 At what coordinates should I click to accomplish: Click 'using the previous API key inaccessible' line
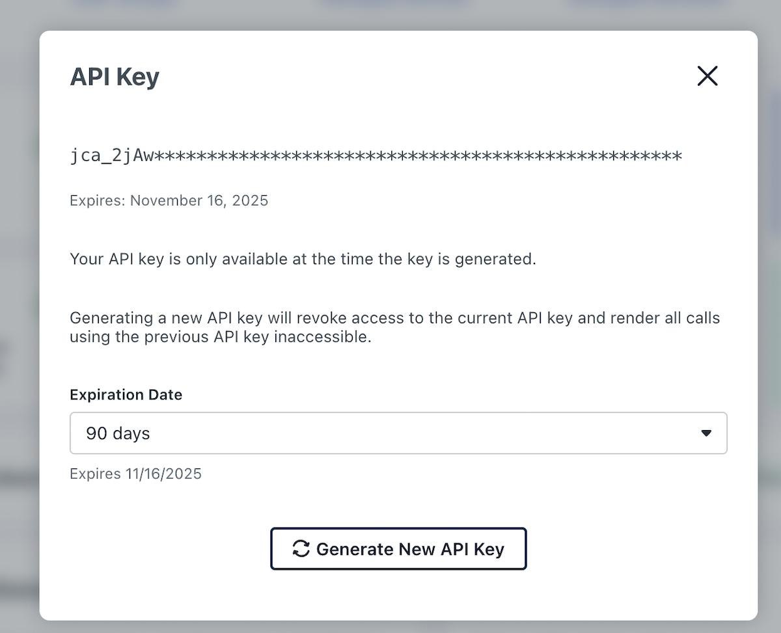pyautogui.click(x=220, y=338)
